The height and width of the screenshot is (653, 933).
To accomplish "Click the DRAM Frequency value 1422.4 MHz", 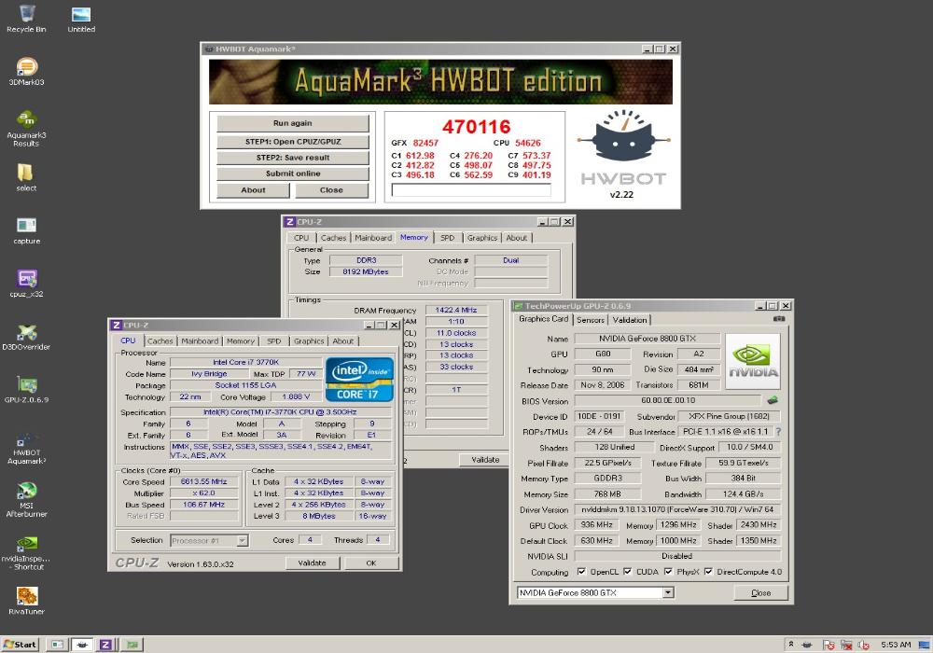I will (x=456, y=310).
